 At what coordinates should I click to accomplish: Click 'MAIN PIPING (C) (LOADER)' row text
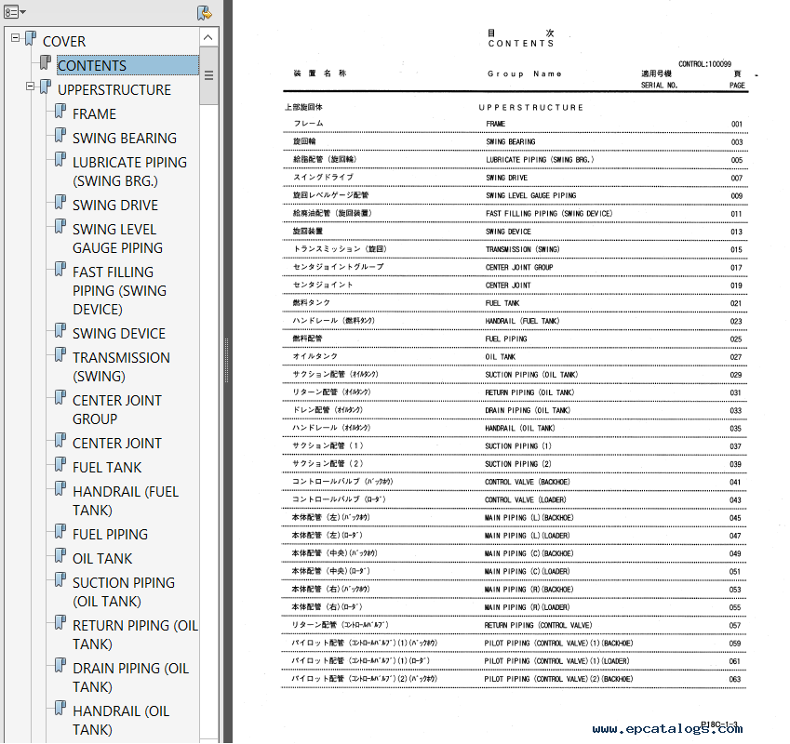[527, 571]
